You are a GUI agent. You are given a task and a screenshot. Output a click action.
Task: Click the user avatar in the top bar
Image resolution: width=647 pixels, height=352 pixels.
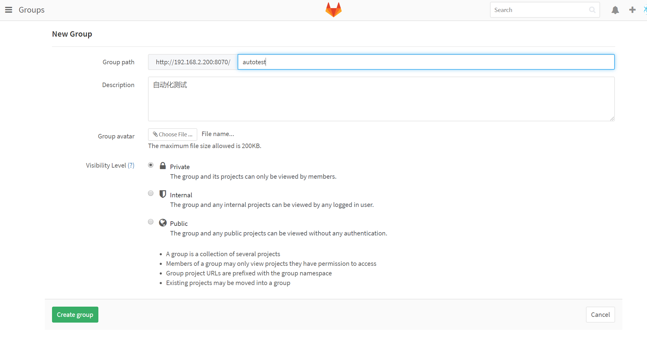click(x=645, y=10)
